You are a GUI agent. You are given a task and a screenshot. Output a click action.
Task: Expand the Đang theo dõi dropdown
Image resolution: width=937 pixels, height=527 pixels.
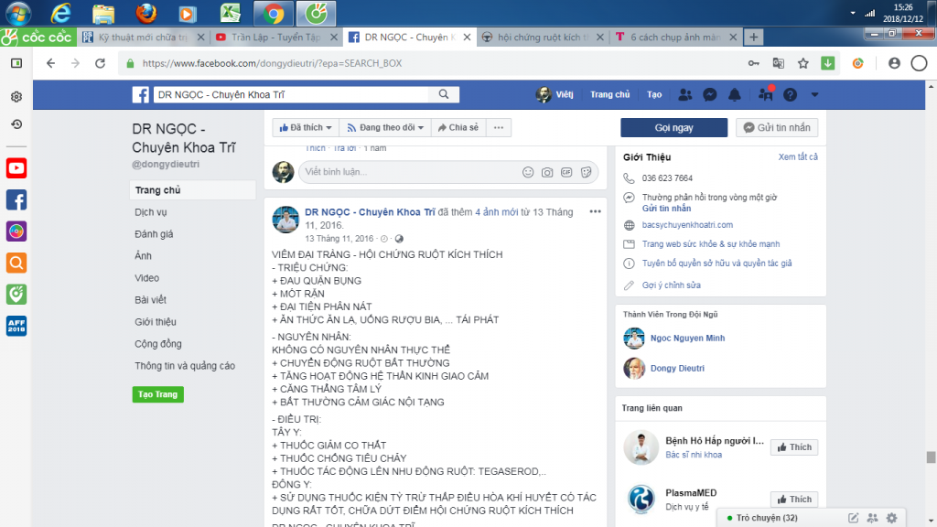pos(385,127)
